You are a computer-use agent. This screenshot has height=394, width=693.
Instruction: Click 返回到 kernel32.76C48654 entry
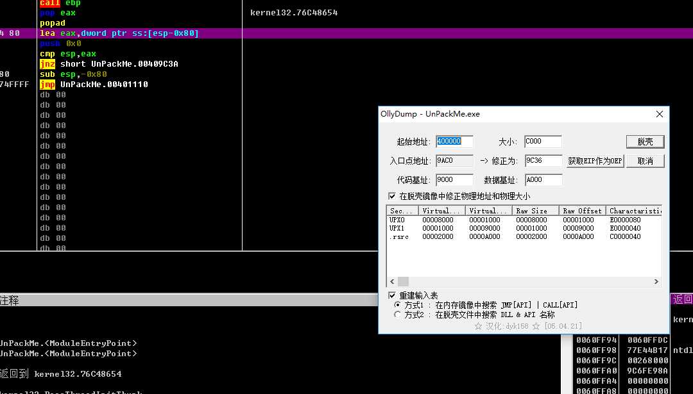tap(60, 373)
